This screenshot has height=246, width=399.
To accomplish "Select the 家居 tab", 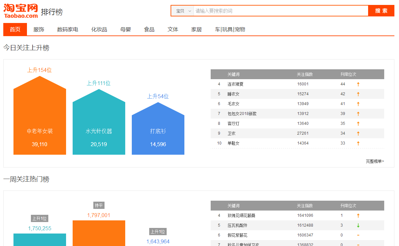I will [197, 29].
